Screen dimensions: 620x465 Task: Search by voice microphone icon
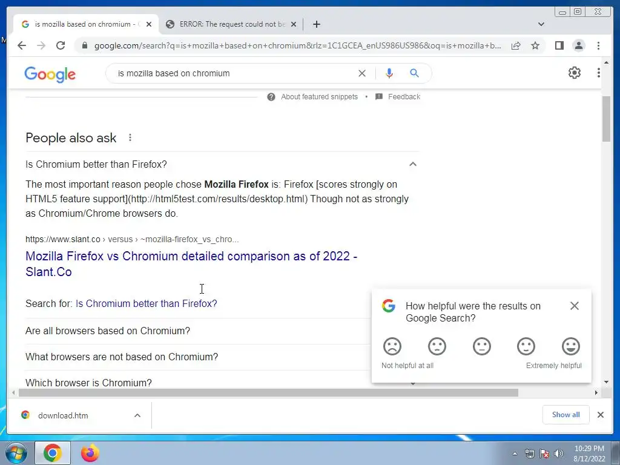(x=389, y=73)
